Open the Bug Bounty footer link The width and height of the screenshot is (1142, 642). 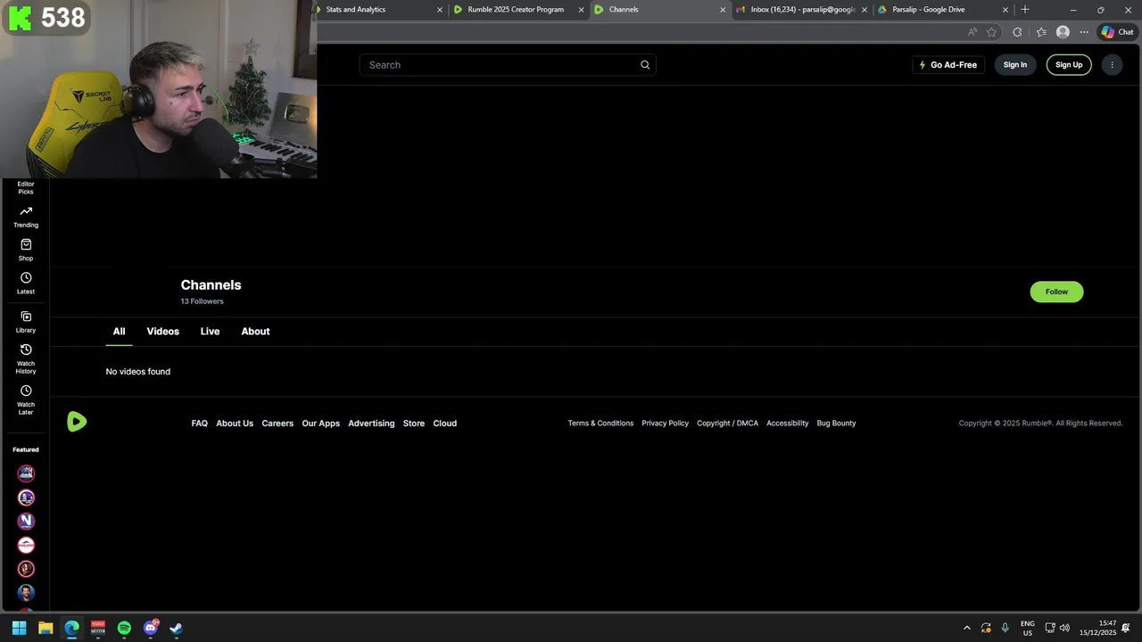[x=836, y=424]
